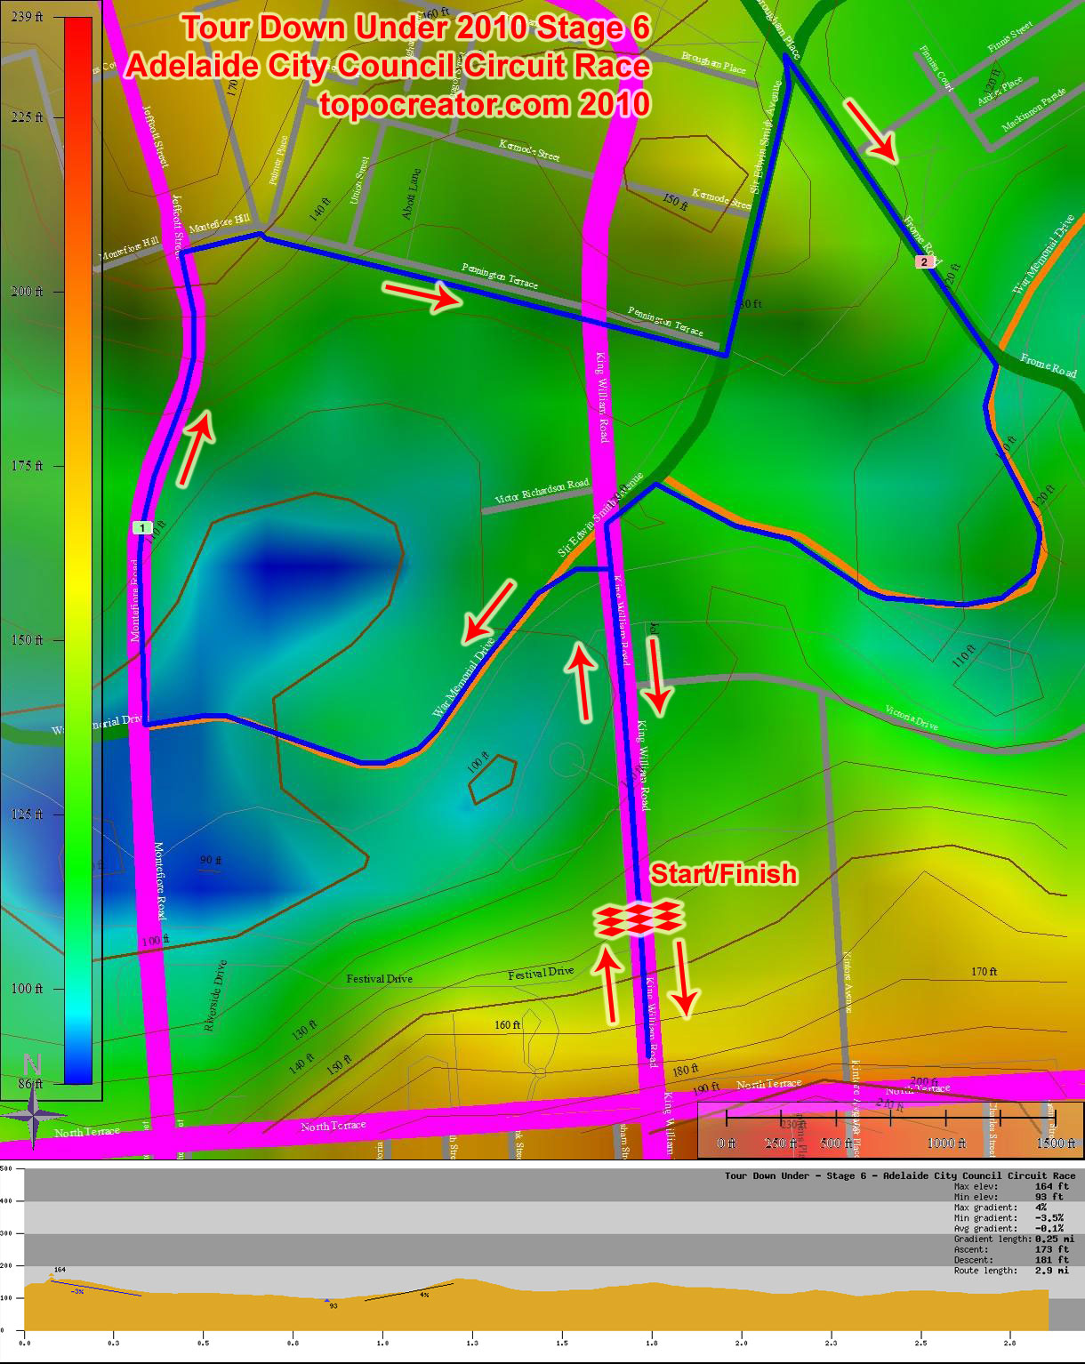Click the distance scale bar ruler
The image size is (1085, 1364).
click(x=889, y=1116)
